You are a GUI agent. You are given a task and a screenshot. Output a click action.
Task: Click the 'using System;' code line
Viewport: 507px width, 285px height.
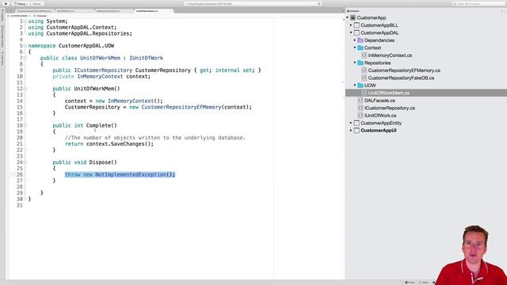tap(48, 21)
